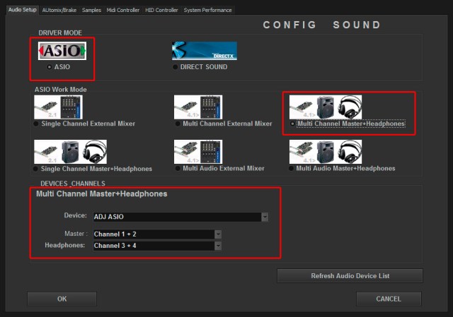Image resolution: width=453 pixels, height=317 pixels.
Task: Expand the Device dropdown showing ADJ ASIO
Action: coord(265,217)
